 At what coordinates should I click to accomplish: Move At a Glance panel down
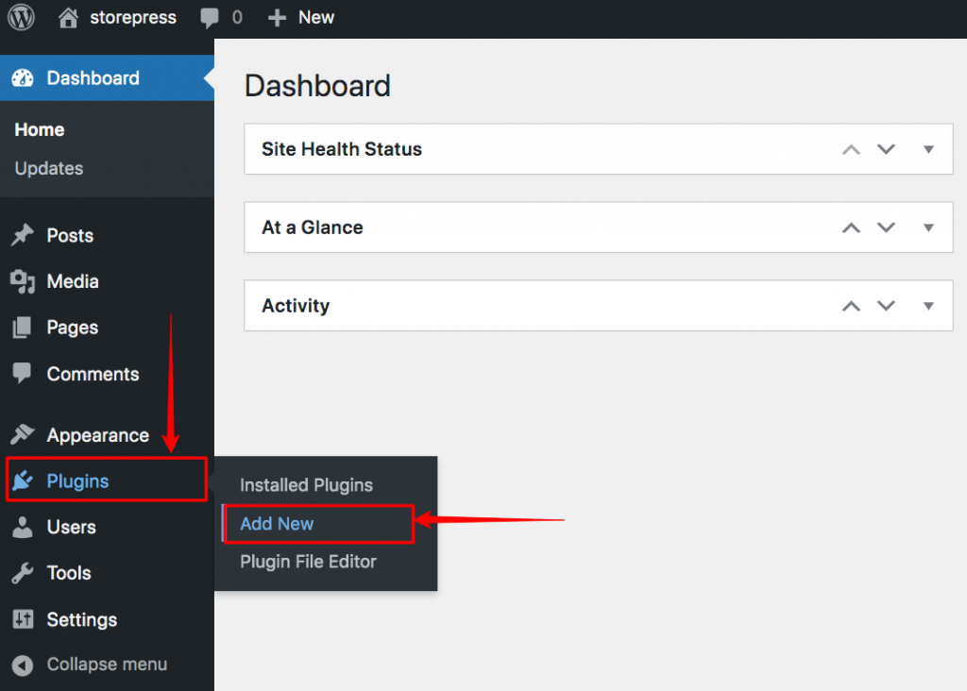(886, 228)
